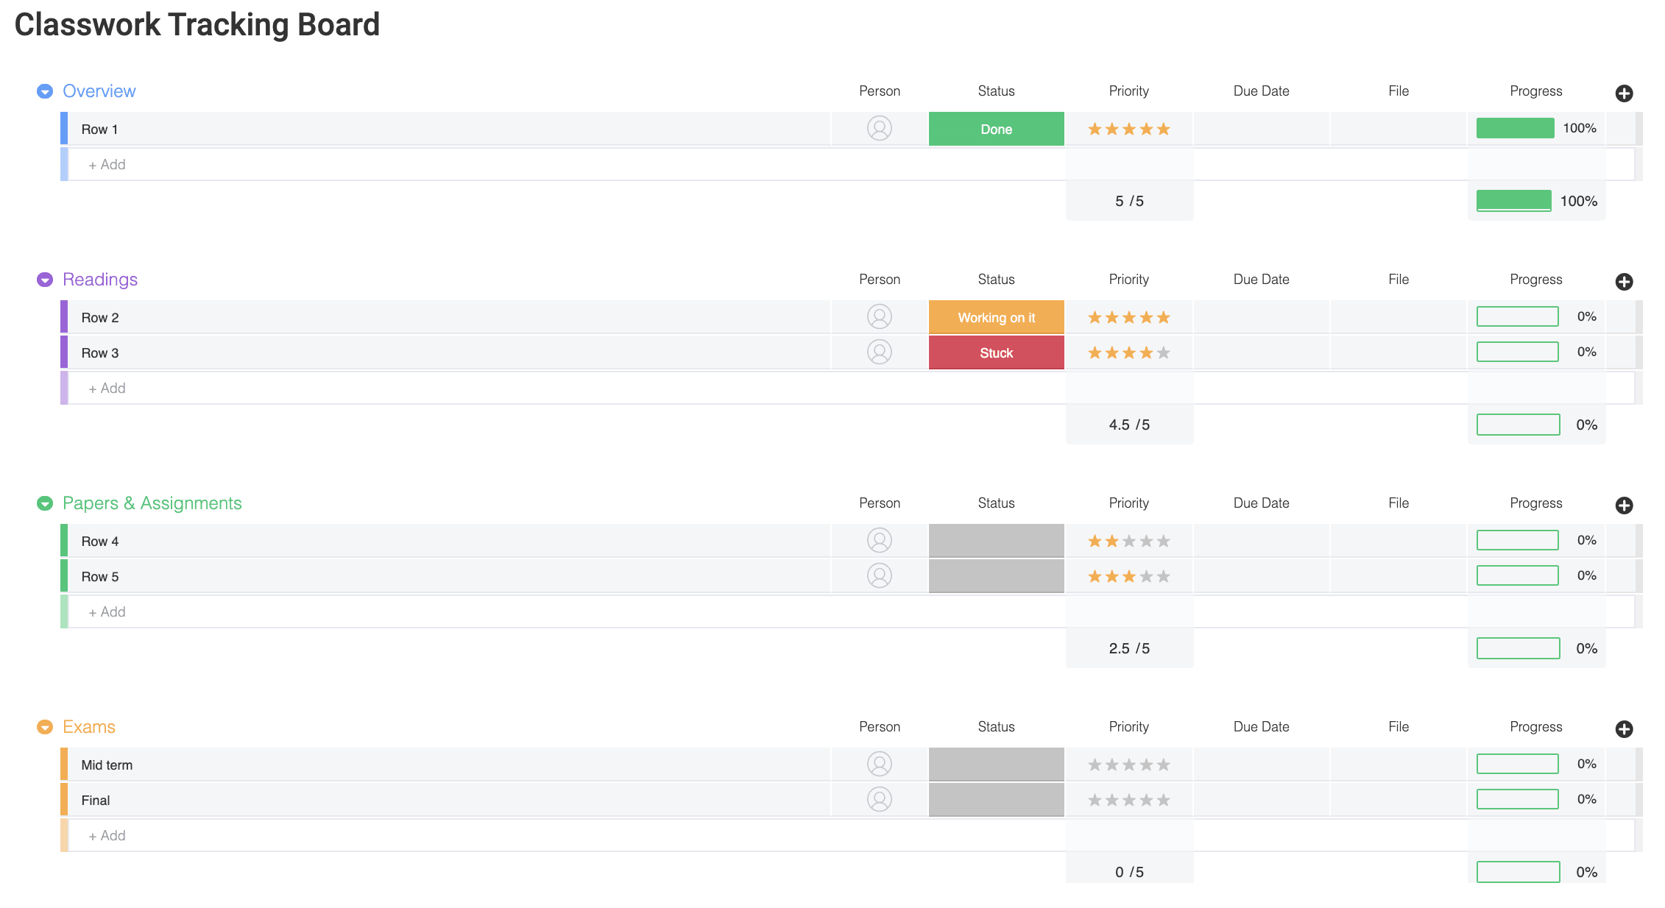This screenshot has height=908, width=1665.
Task: Change Row 4 star priority rating
Action: 1129,542
